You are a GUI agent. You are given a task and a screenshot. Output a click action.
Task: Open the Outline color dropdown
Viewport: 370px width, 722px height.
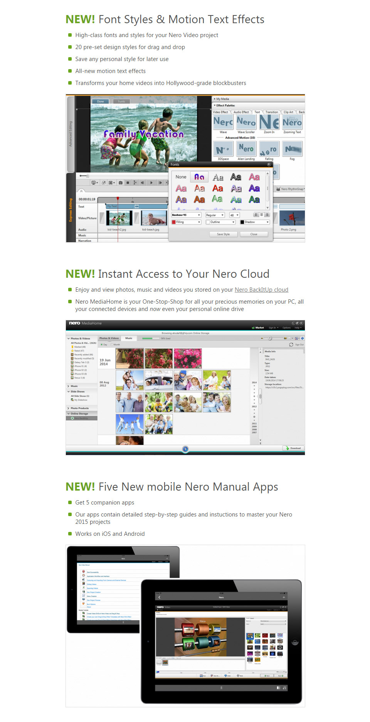[x=220, y=222]
